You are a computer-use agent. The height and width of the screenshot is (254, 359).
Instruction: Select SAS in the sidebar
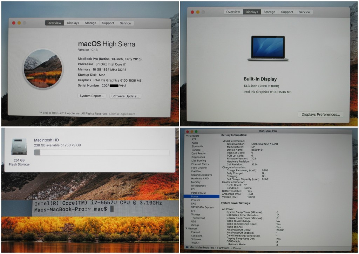(x=194, y=204)
